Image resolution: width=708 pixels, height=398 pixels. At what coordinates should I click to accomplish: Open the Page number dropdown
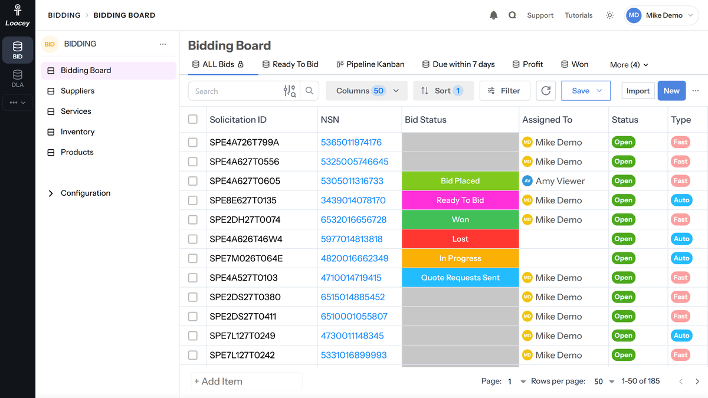pyautogui.click(x=516, y=381)
